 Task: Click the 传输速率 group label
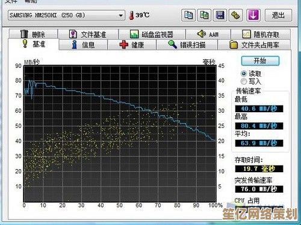[248, 91]
